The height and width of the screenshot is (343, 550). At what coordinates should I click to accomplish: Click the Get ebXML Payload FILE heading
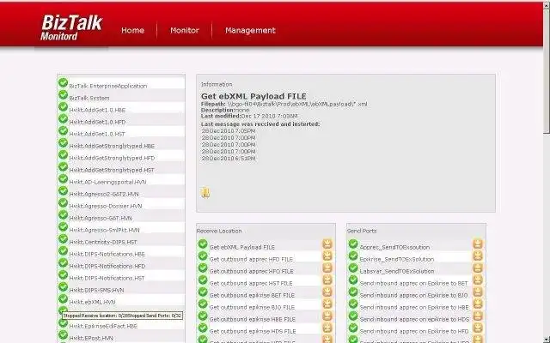[254, 96]
